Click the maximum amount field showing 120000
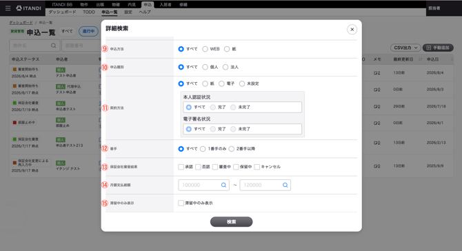Viewport: 462px width, 251px height. (x=265, y=185)
